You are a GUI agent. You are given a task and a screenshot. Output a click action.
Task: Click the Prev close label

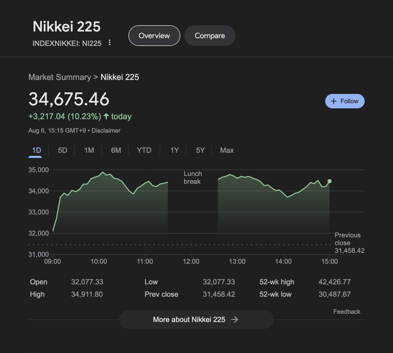161,294
